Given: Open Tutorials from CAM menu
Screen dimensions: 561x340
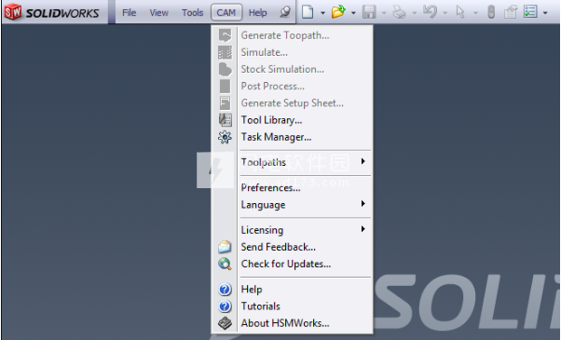Looking at the screenshot, I should click(293, 306).
